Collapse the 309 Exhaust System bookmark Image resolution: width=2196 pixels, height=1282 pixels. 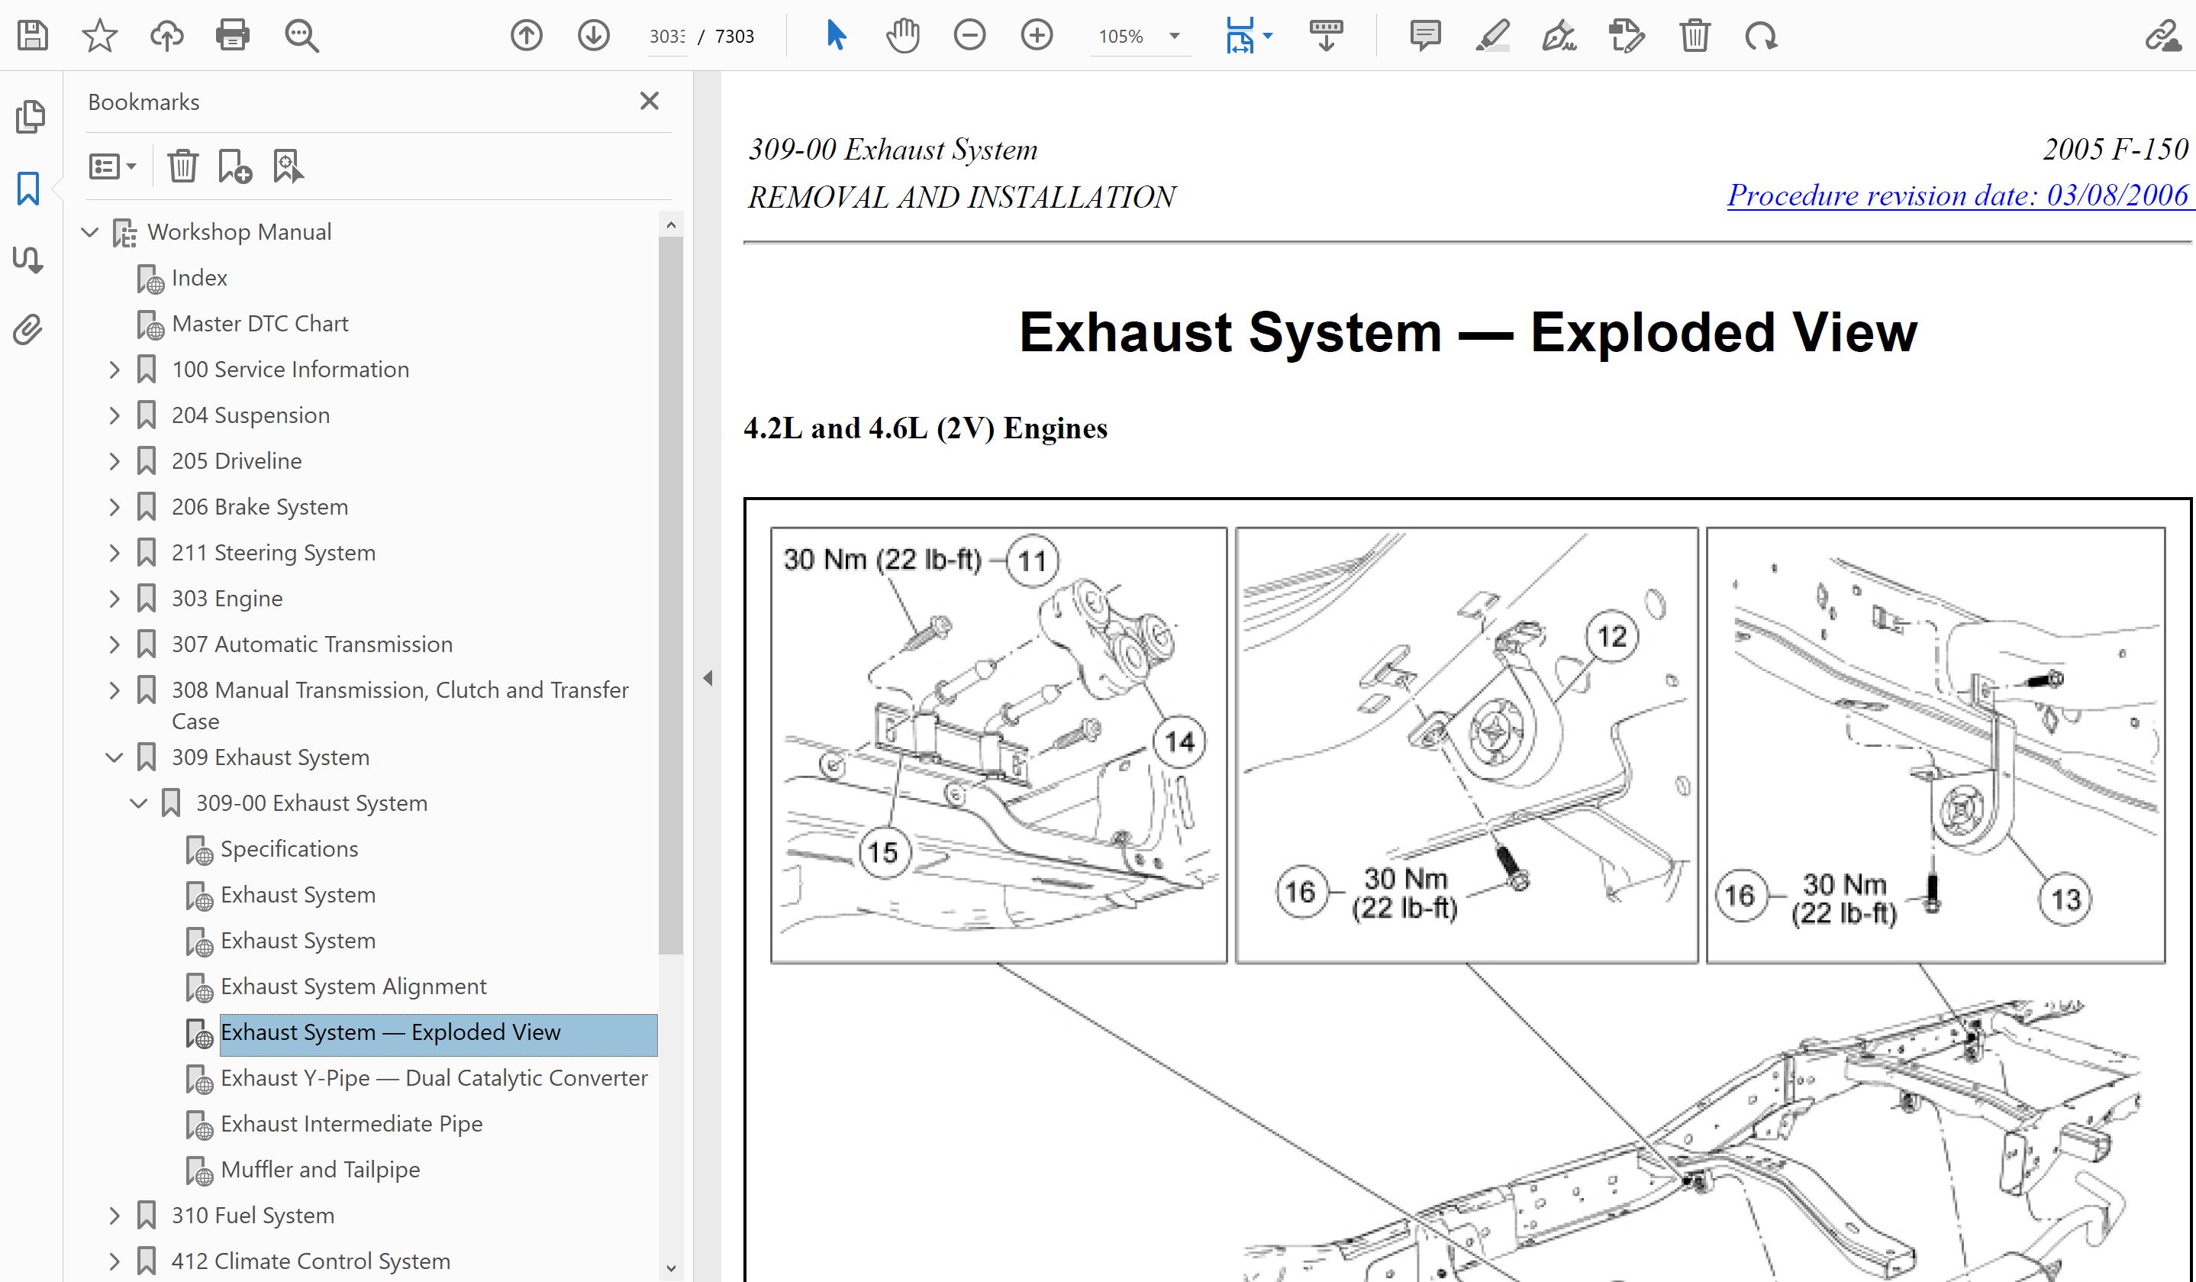click(x=114, y=757)
